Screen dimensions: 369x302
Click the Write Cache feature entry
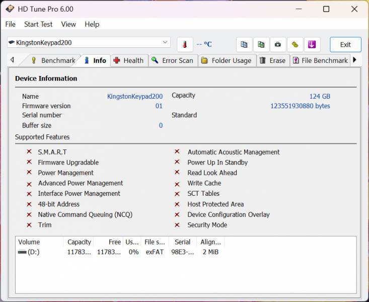[x=204, y=183]
